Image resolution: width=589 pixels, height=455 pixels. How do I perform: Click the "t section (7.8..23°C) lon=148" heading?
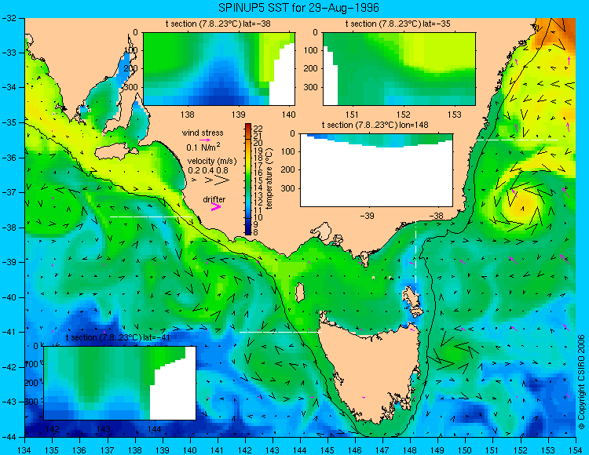375,125
